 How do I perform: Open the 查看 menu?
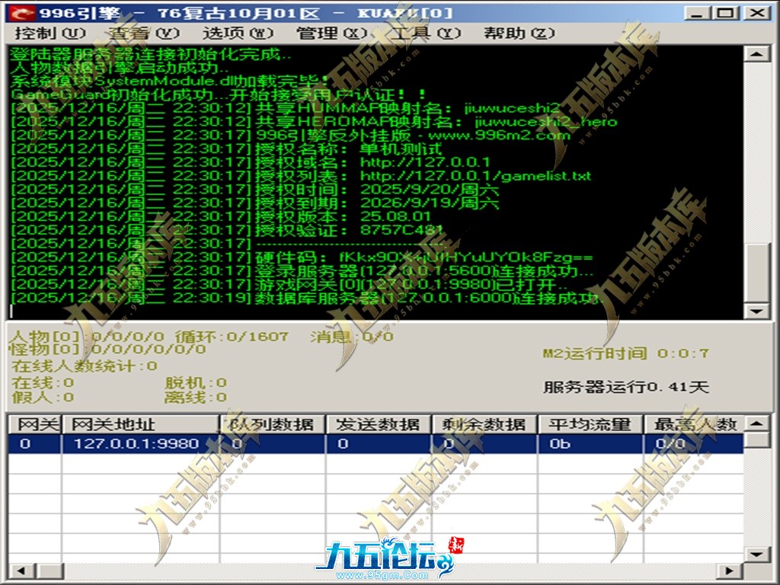click(x=142, y=34)
